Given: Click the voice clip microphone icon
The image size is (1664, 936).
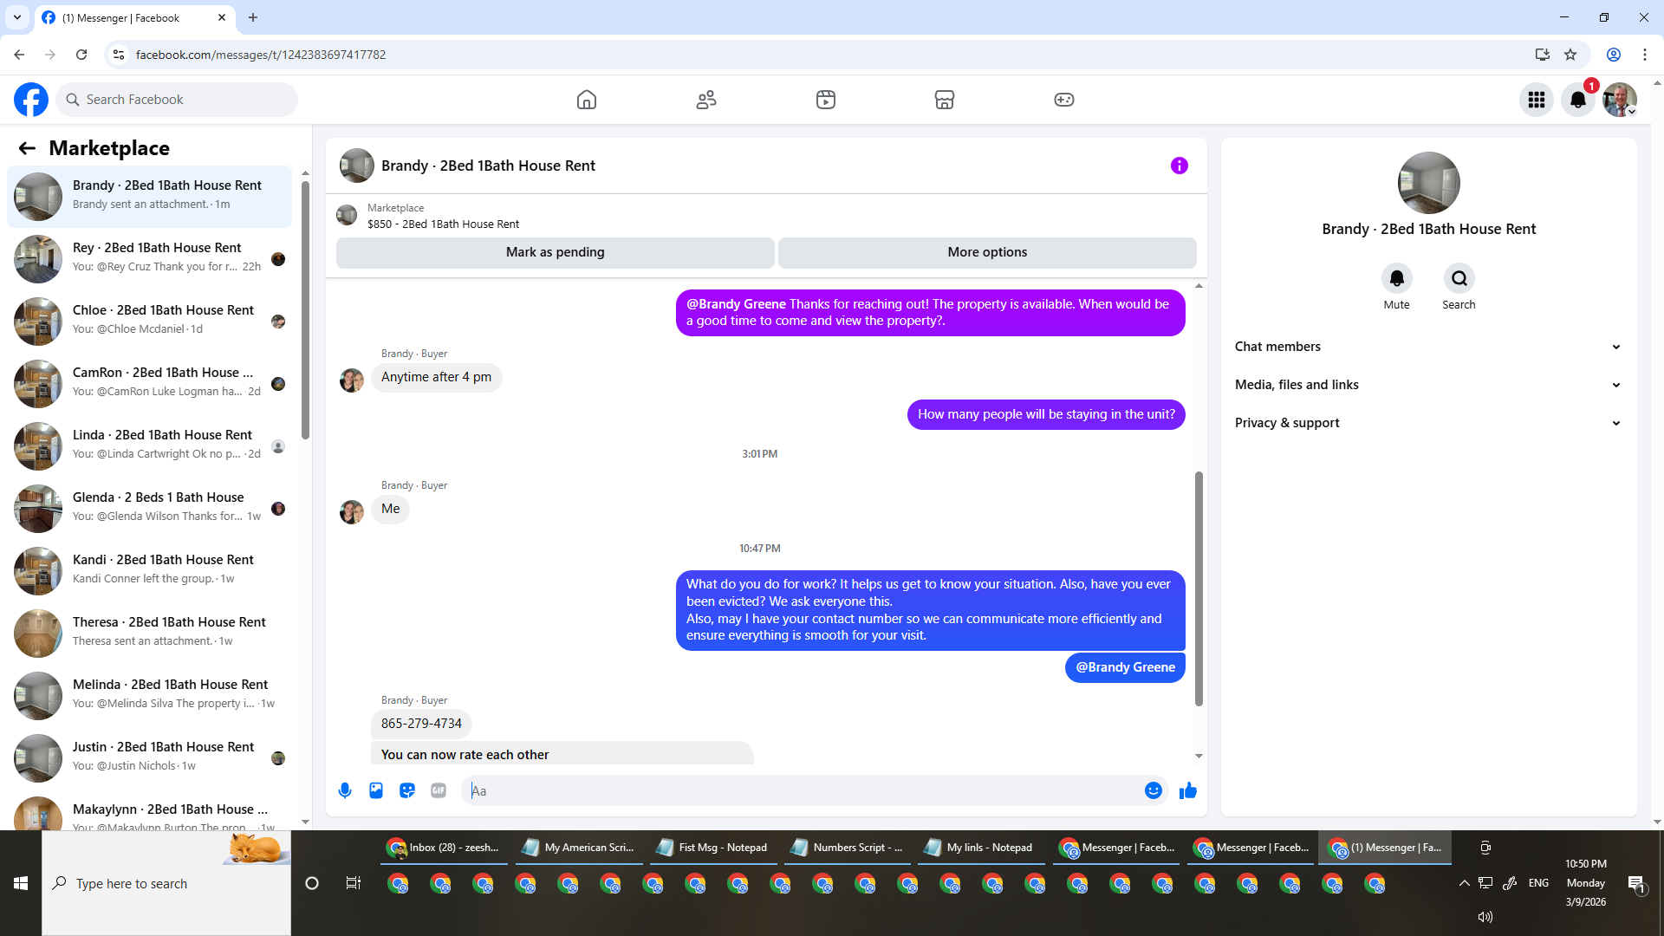Looking at the screenshot, I should pyautogui.click(x=345, y=790).
